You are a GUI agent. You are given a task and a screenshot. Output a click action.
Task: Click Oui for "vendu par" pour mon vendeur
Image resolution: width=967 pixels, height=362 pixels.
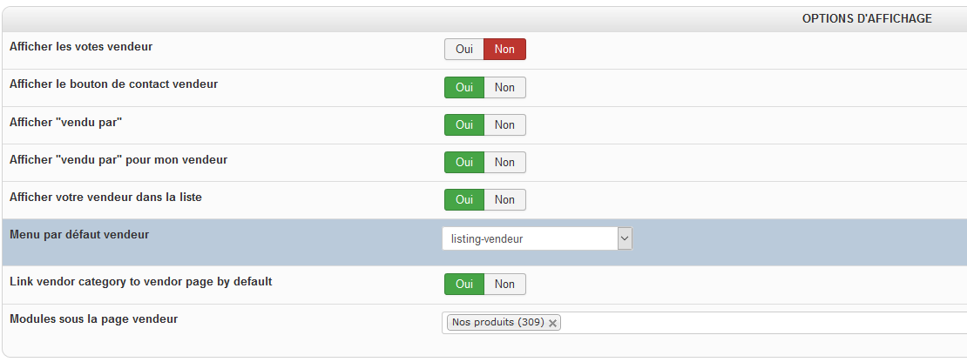pos(463,163)
